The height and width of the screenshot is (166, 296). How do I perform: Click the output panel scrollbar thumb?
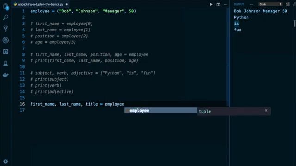point(295,24)
